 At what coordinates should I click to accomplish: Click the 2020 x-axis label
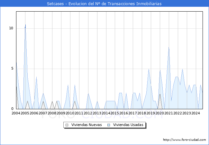pyautogui.click(x=159, y=113)
